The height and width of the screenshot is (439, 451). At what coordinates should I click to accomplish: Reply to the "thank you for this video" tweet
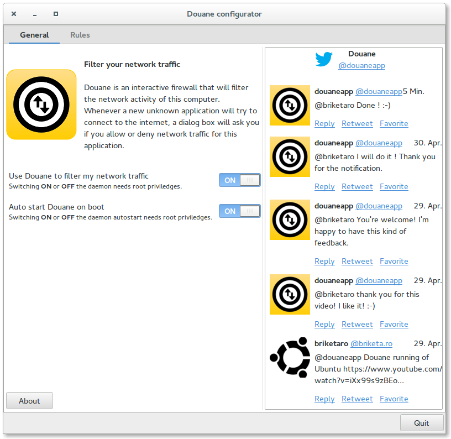click(324, 324)
